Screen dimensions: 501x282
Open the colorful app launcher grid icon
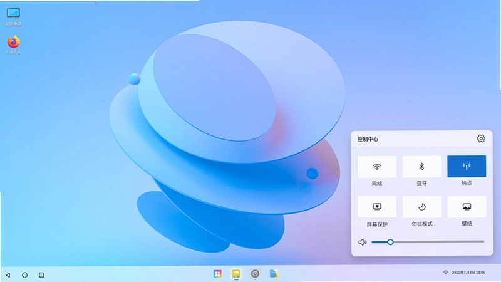tap(217, 274)
